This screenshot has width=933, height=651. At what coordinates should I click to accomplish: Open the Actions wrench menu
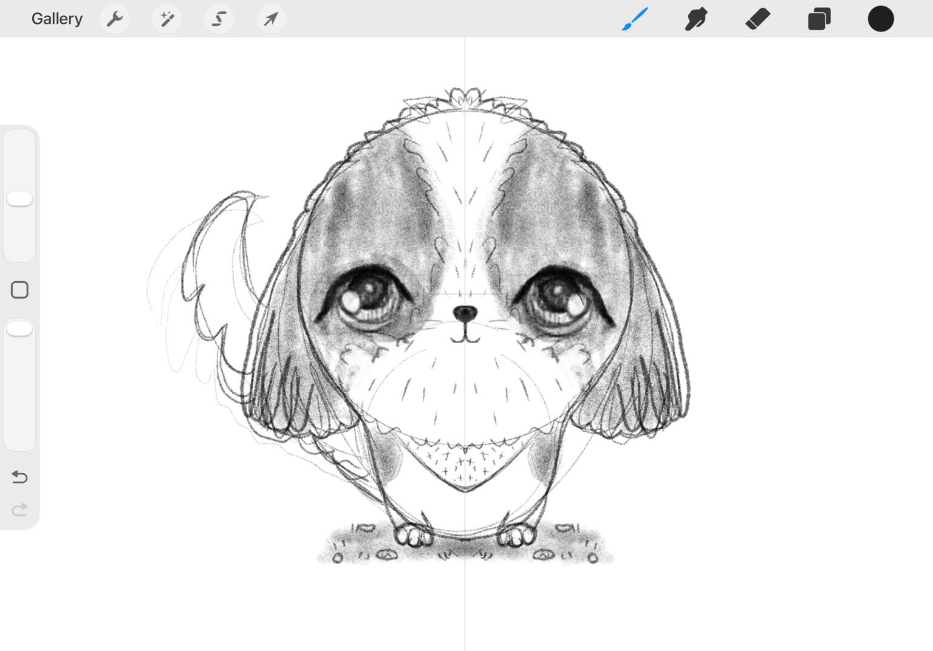(115, 19)
